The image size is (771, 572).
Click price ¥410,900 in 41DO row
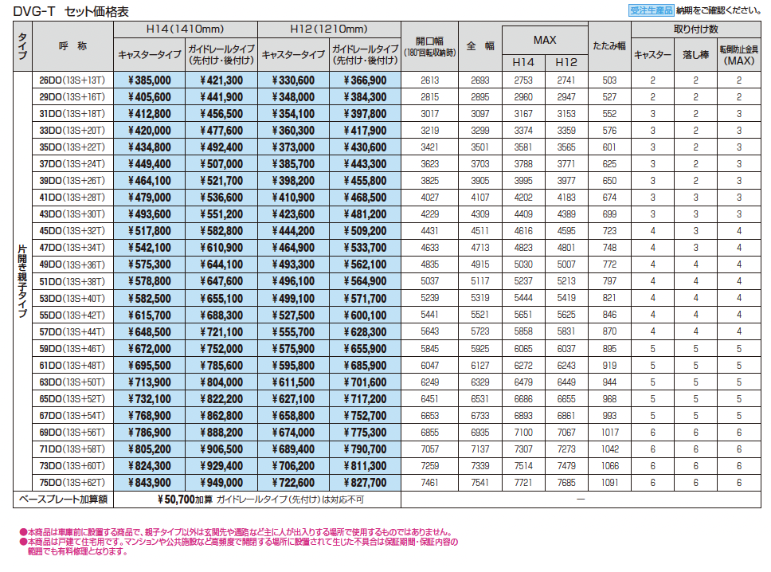[293, 198]
